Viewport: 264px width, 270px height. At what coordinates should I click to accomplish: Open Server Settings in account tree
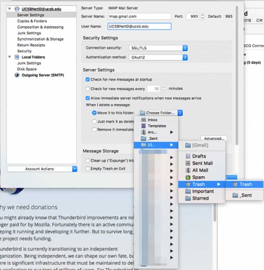[x=41, y=15]
